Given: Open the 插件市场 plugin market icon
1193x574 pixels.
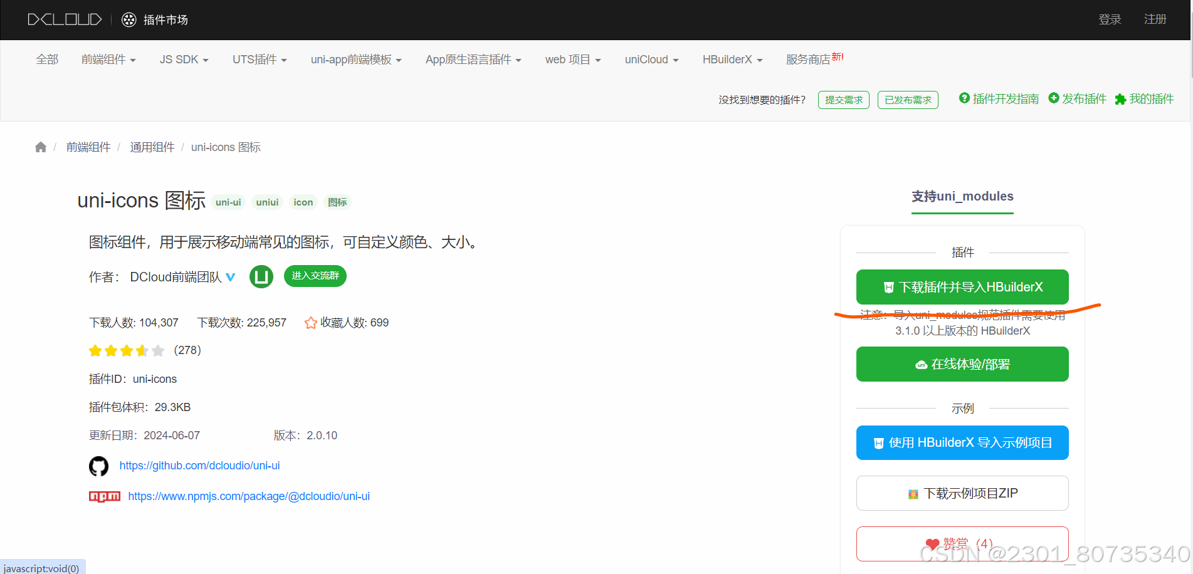Looking at the screenshot, I should click(129, 19).
